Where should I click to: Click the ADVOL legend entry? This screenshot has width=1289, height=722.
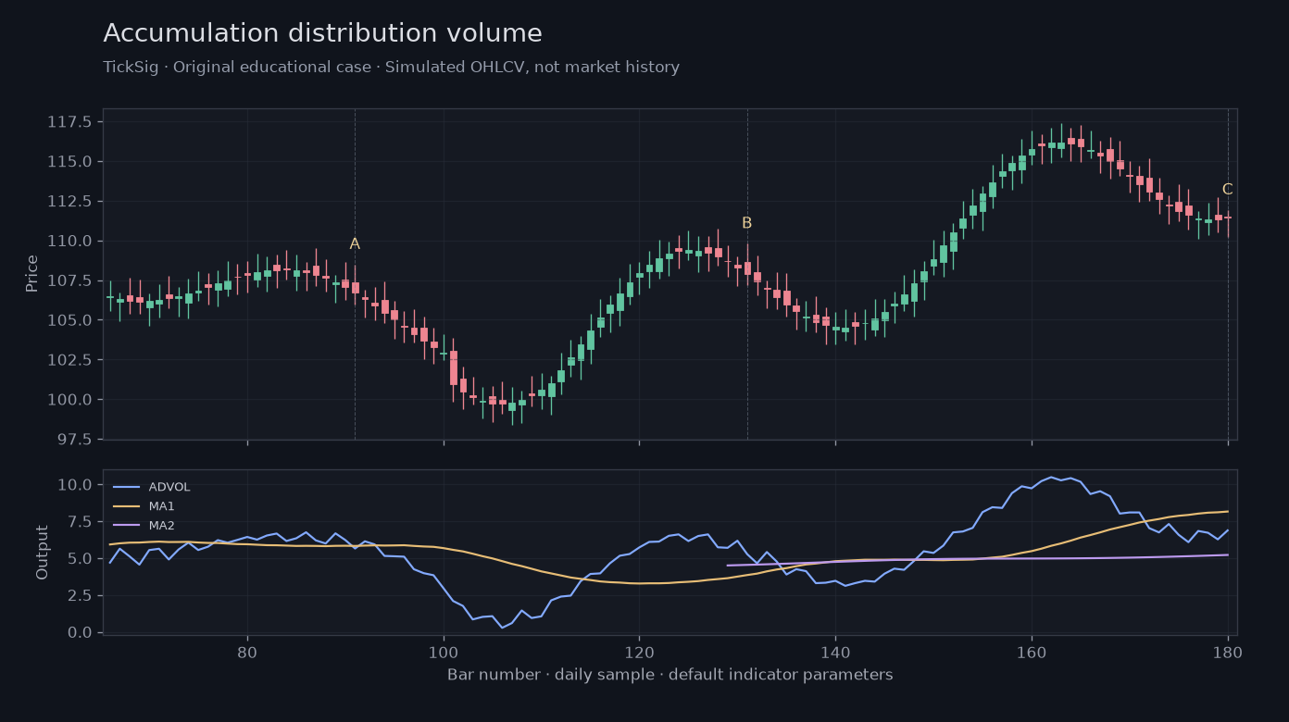pyautogui.click(x=152, y=487)
